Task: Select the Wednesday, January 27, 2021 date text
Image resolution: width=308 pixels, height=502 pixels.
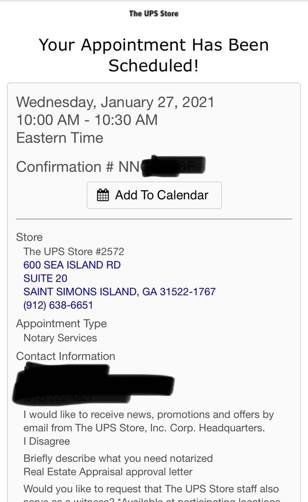Action: coord(115,102)
